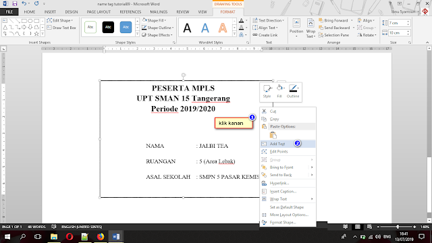Image resolution: width=432 pixels, height=243 pixels.
Task: Launch Firefox from the taskbar
Action: tap(101, 237)
